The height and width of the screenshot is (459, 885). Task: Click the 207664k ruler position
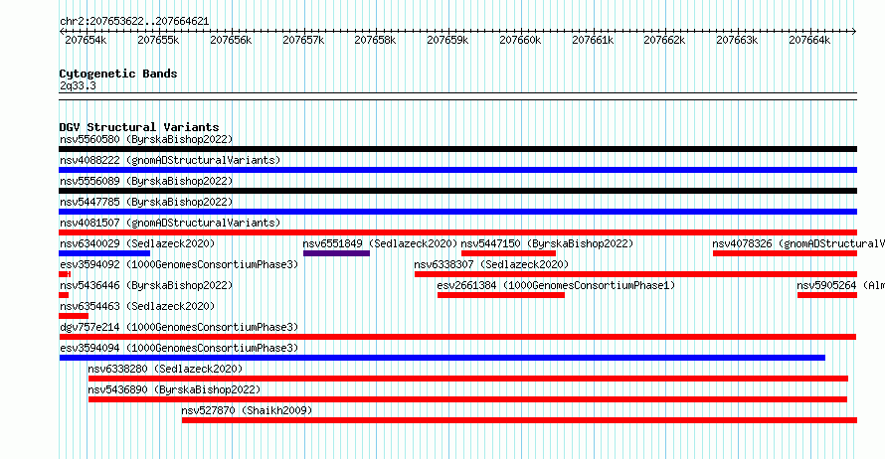810,40
